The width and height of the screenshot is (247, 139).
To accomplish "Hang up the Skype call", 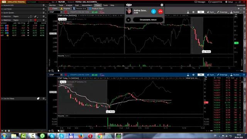I will pos(161,11).
